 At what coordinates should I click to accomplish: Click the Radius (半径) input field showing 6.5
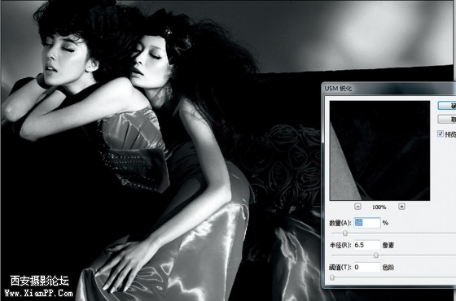367,245
